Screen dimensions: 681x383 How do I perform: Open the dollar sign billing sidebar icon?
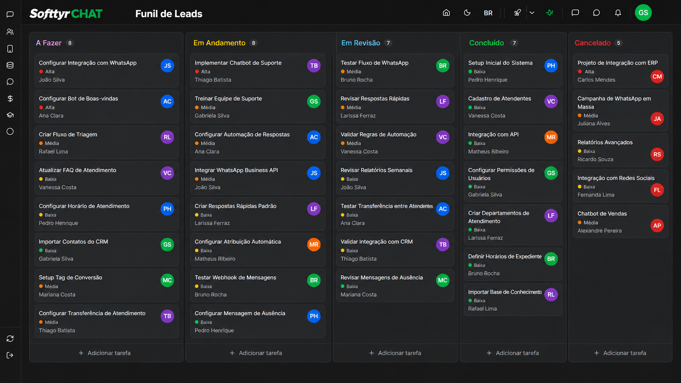10,98
